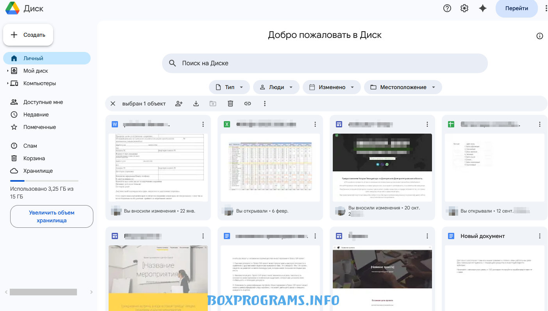
Task: Expand the Изменено date filter
Action: point(332,87)
